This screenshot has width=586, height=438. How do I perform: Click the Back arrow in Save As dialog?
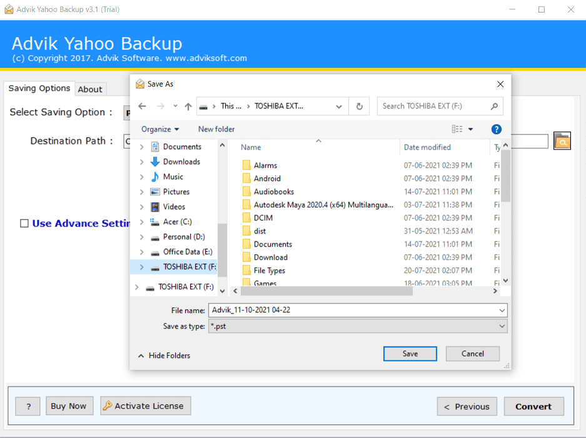142,106
